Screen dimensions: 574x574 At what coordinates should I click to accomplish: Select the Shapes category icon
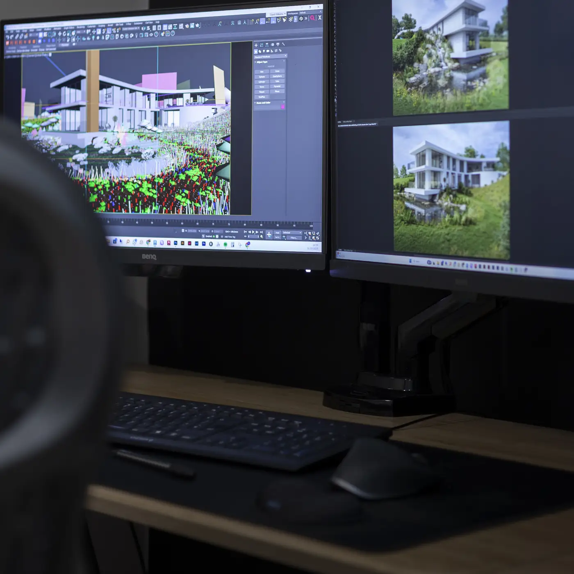[260, 52]
